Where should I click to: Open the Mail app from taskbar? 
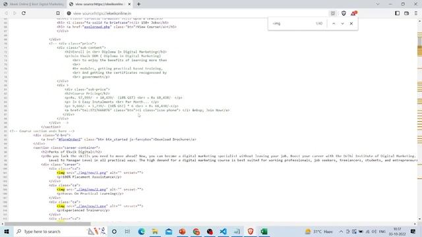tap(169, 231)
